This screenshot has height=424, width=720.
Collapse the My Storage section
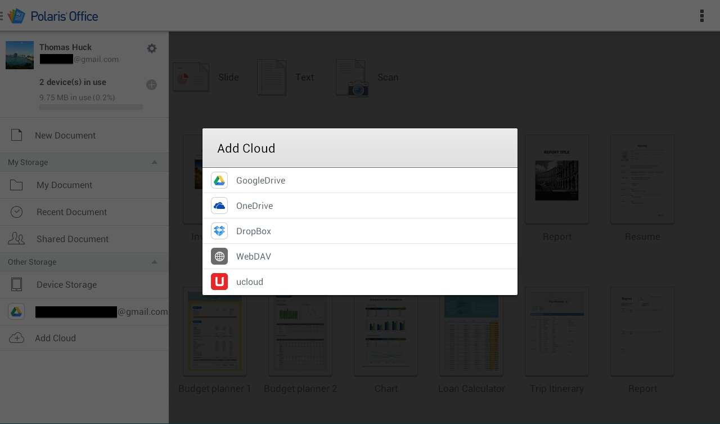(155, 162)
